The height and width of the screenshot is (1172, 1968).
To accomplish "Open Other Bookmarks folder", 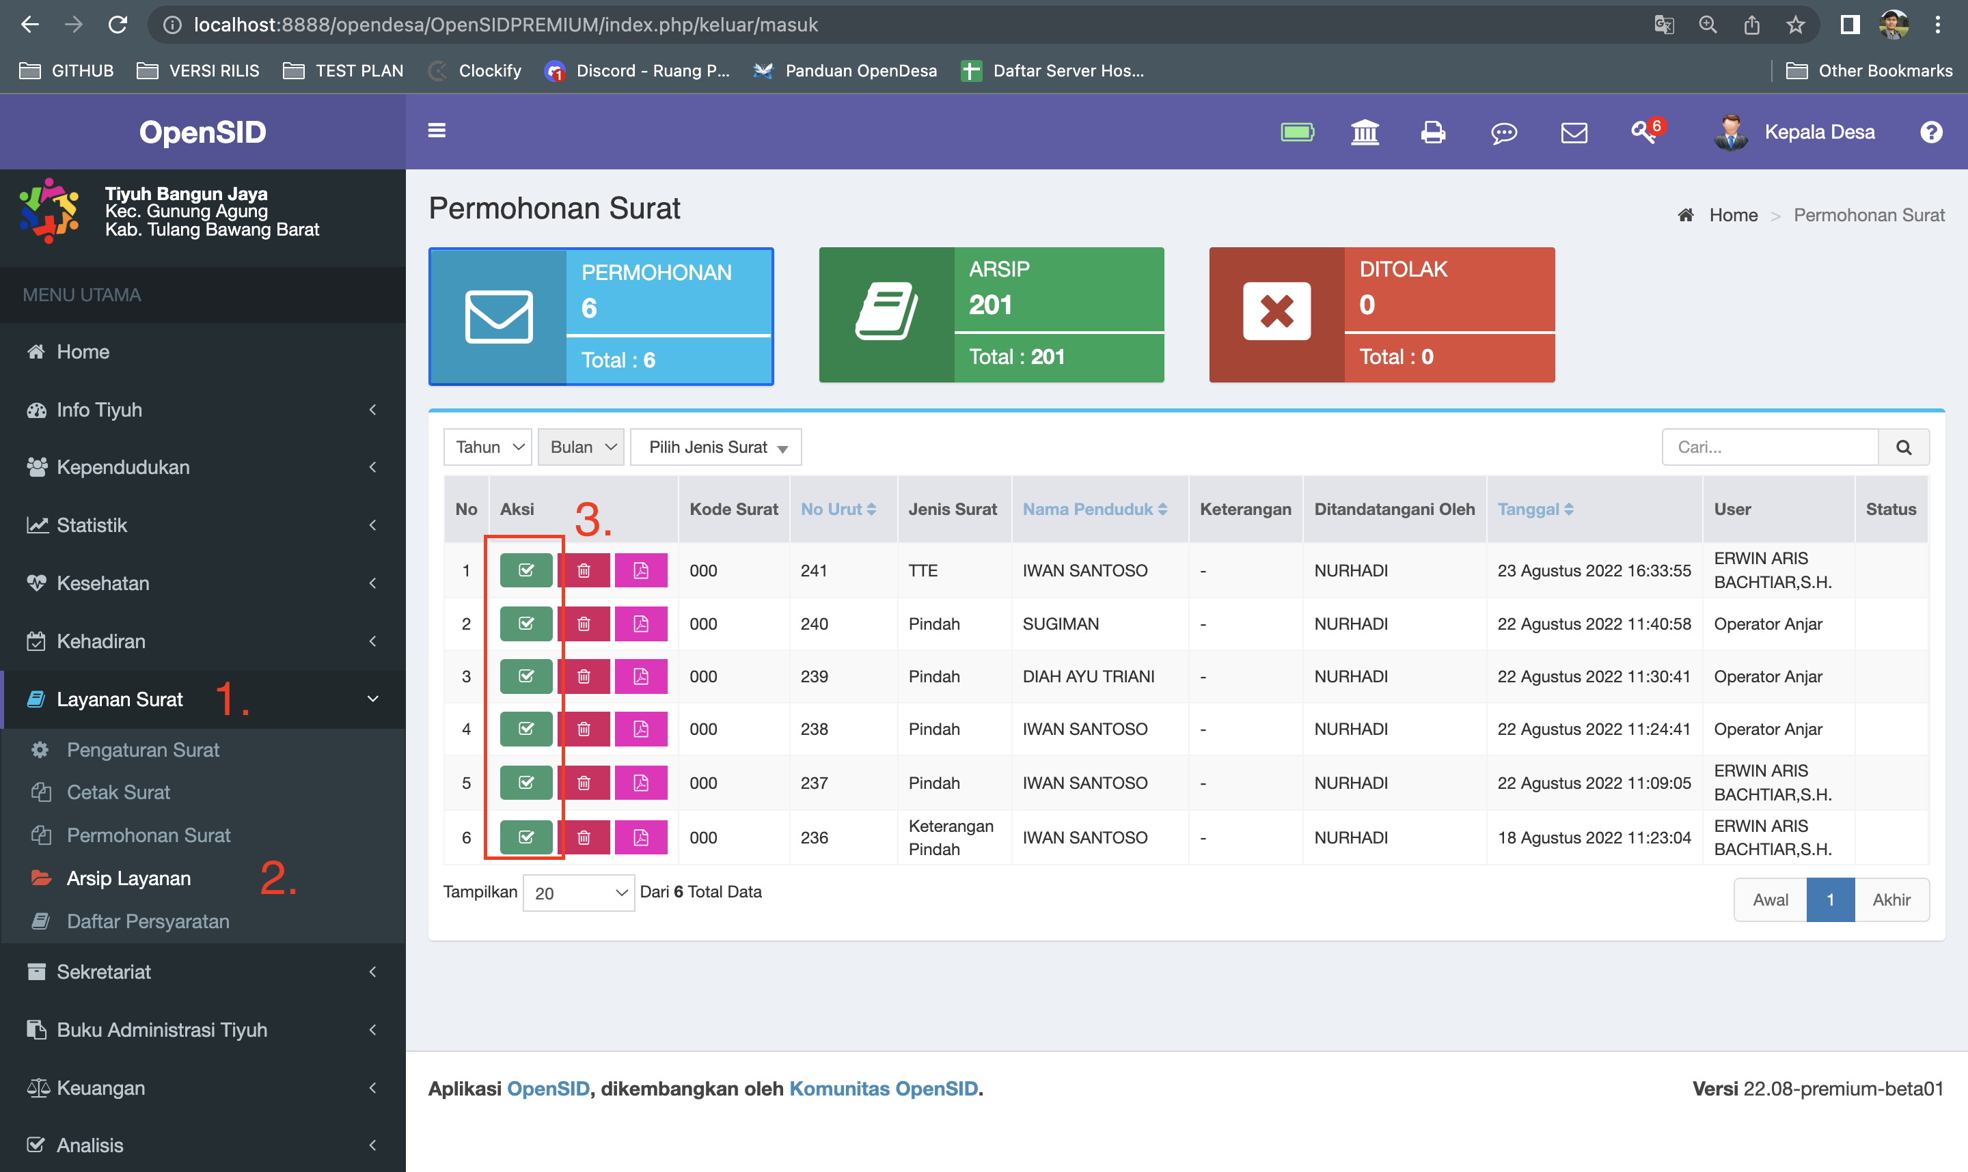I will 1868,70.
